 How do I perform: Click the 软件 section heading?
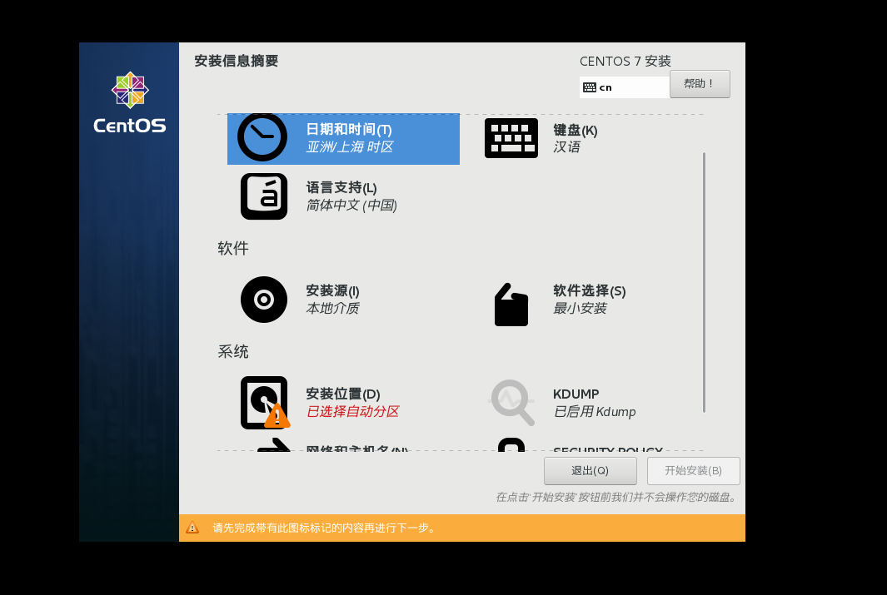(x=233, y=248)
